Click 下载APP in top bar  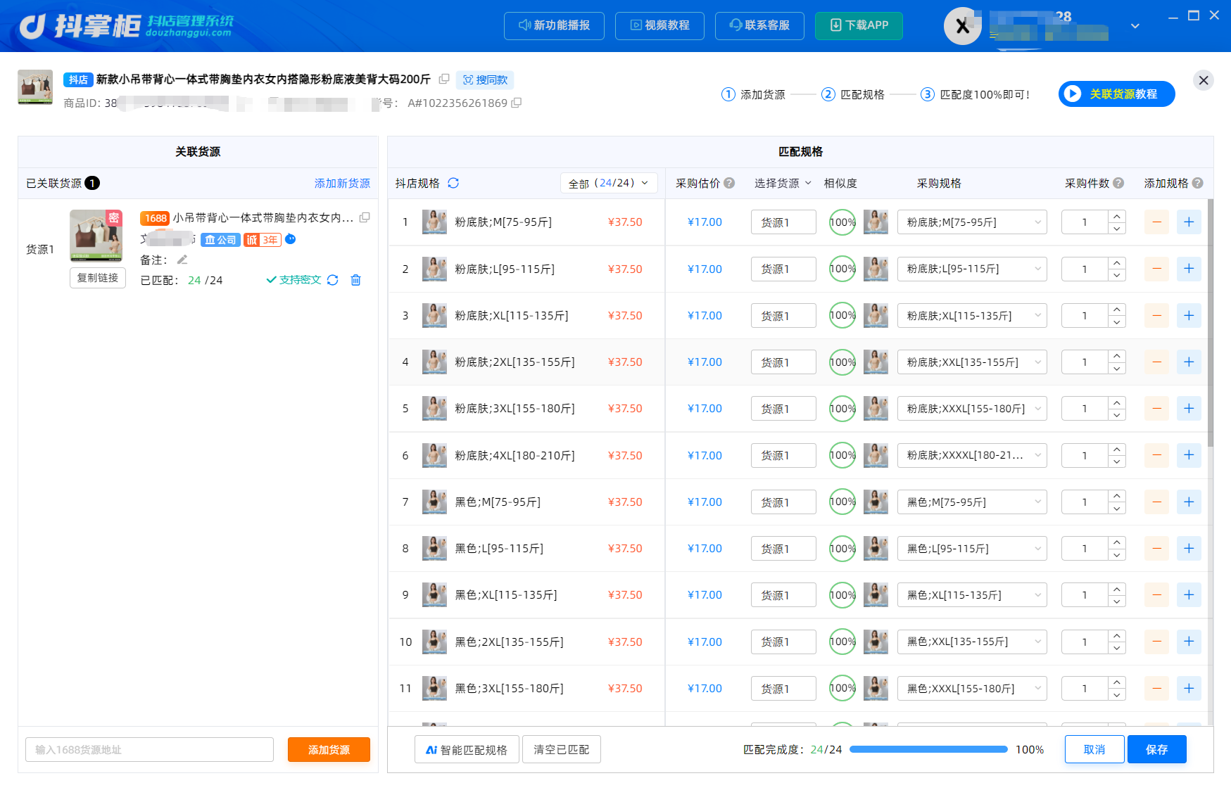tap(859, 25)
